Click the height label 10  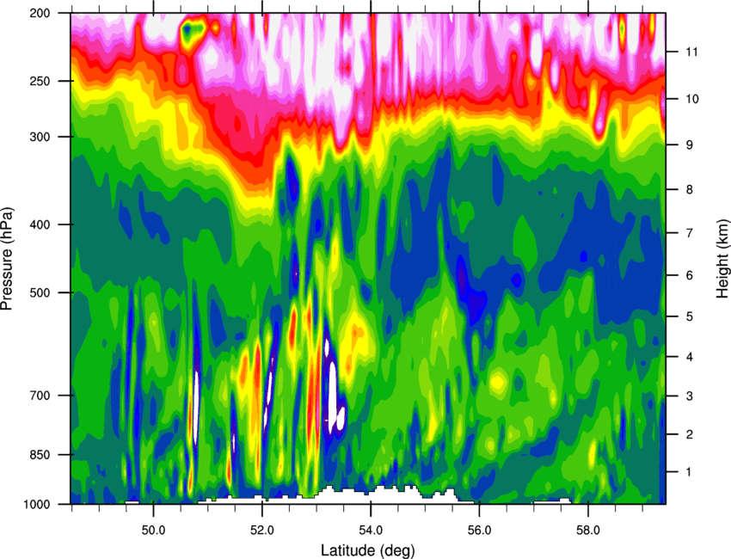click(x=691, y=99)
